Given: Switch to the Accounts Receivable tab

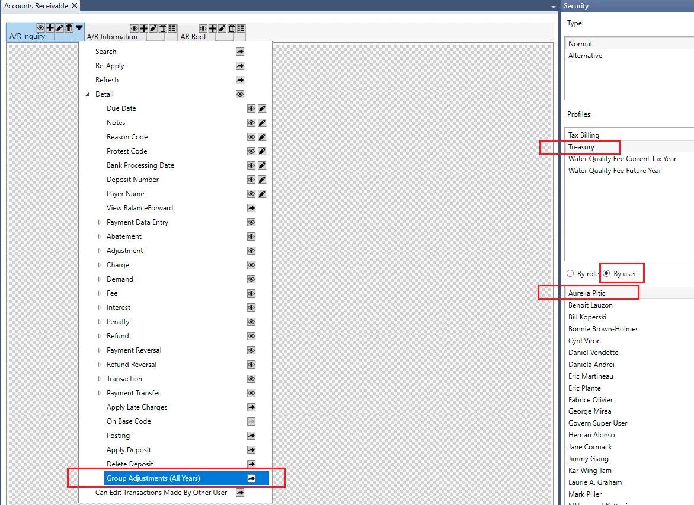Looking at the screenshot, I should coord(36,6).
